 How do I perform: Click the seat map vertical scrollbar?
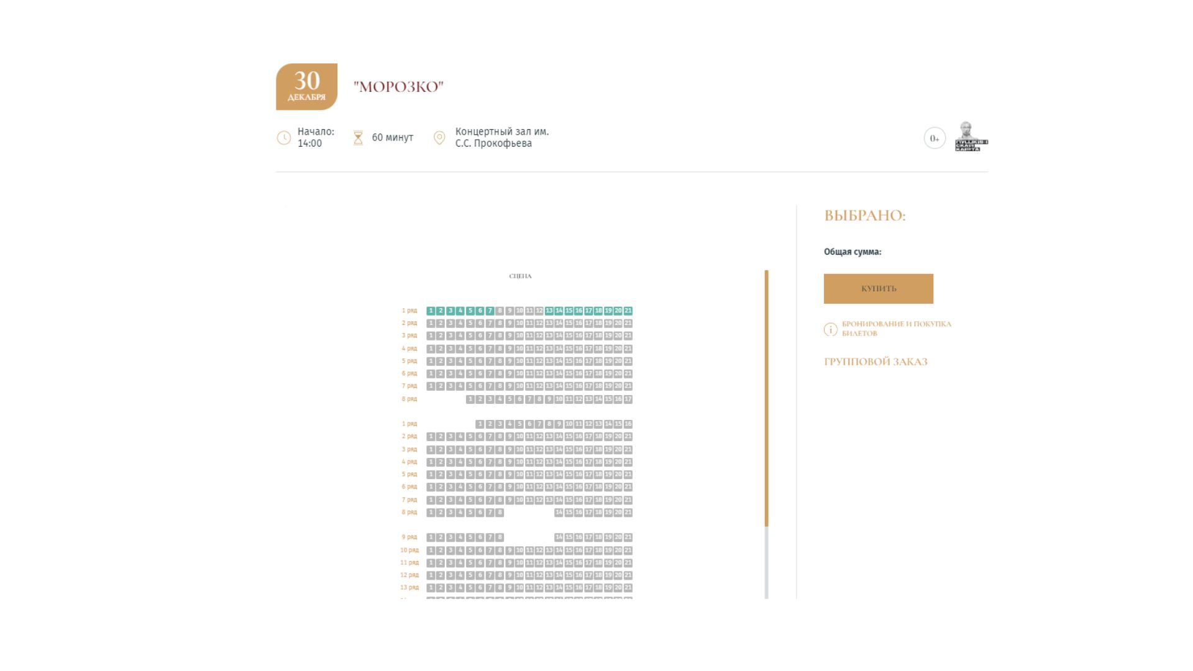click(x=766, y=398)
